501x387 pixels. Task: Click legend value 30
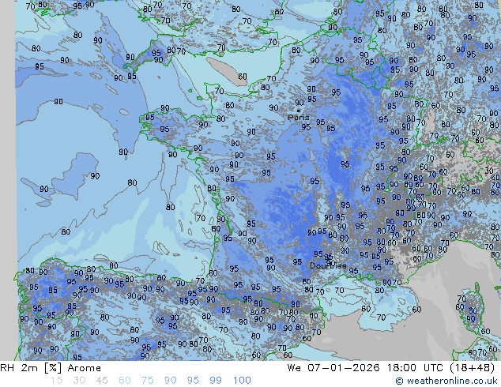79,381
